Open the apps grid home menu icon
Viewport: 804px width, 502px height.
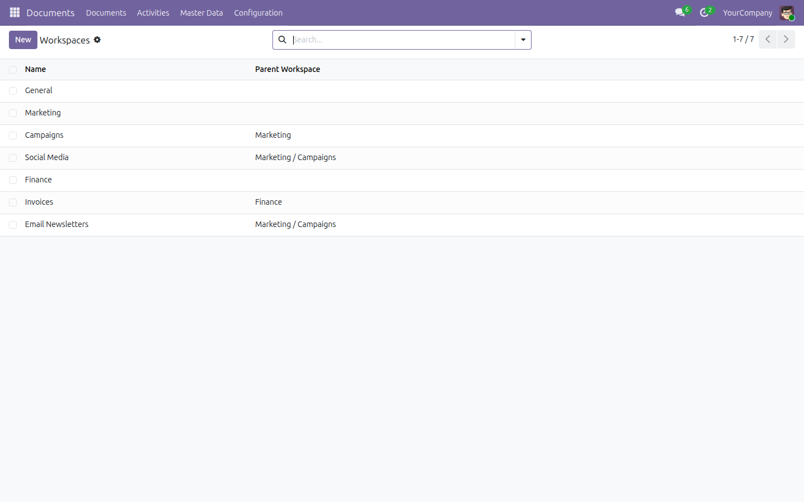click(x=15, y=12)
